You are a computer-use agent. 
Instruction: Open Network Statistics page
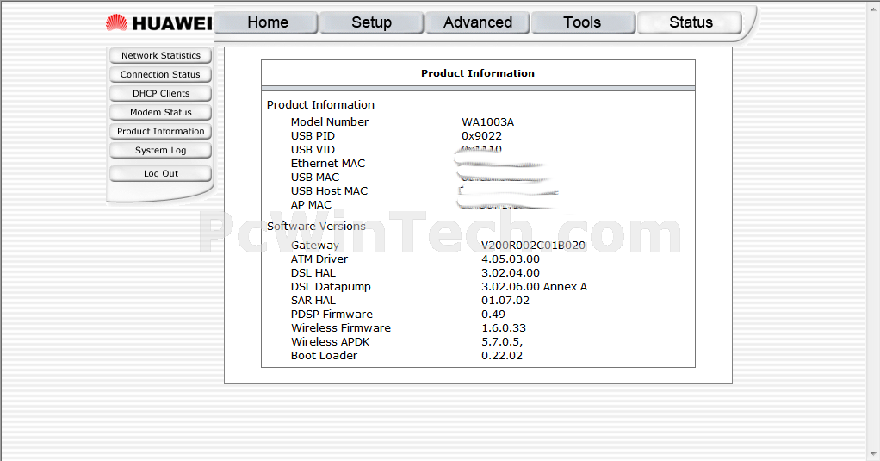[160, 56]
